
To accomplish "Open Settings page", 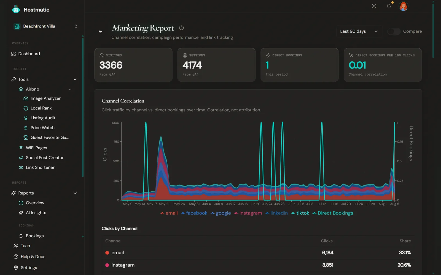I will pos(29,268).
